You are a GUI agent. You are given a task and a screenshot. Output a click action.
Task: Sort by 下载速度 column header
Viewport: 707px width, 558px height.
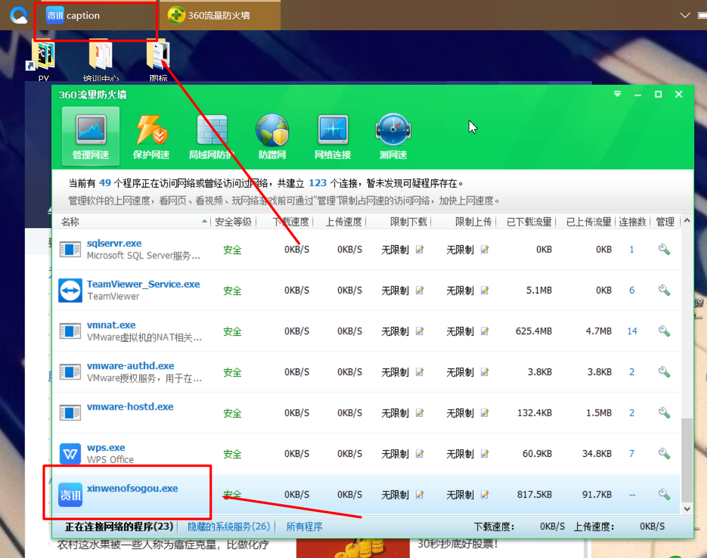pyautogui.click(x=291, y=222)
